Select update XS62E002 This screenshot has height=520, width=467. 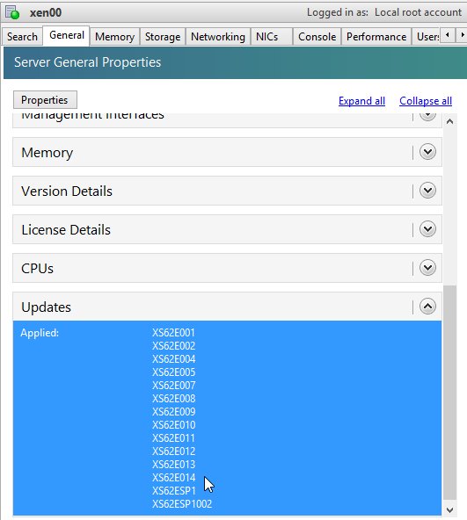(x=174, y=346)
